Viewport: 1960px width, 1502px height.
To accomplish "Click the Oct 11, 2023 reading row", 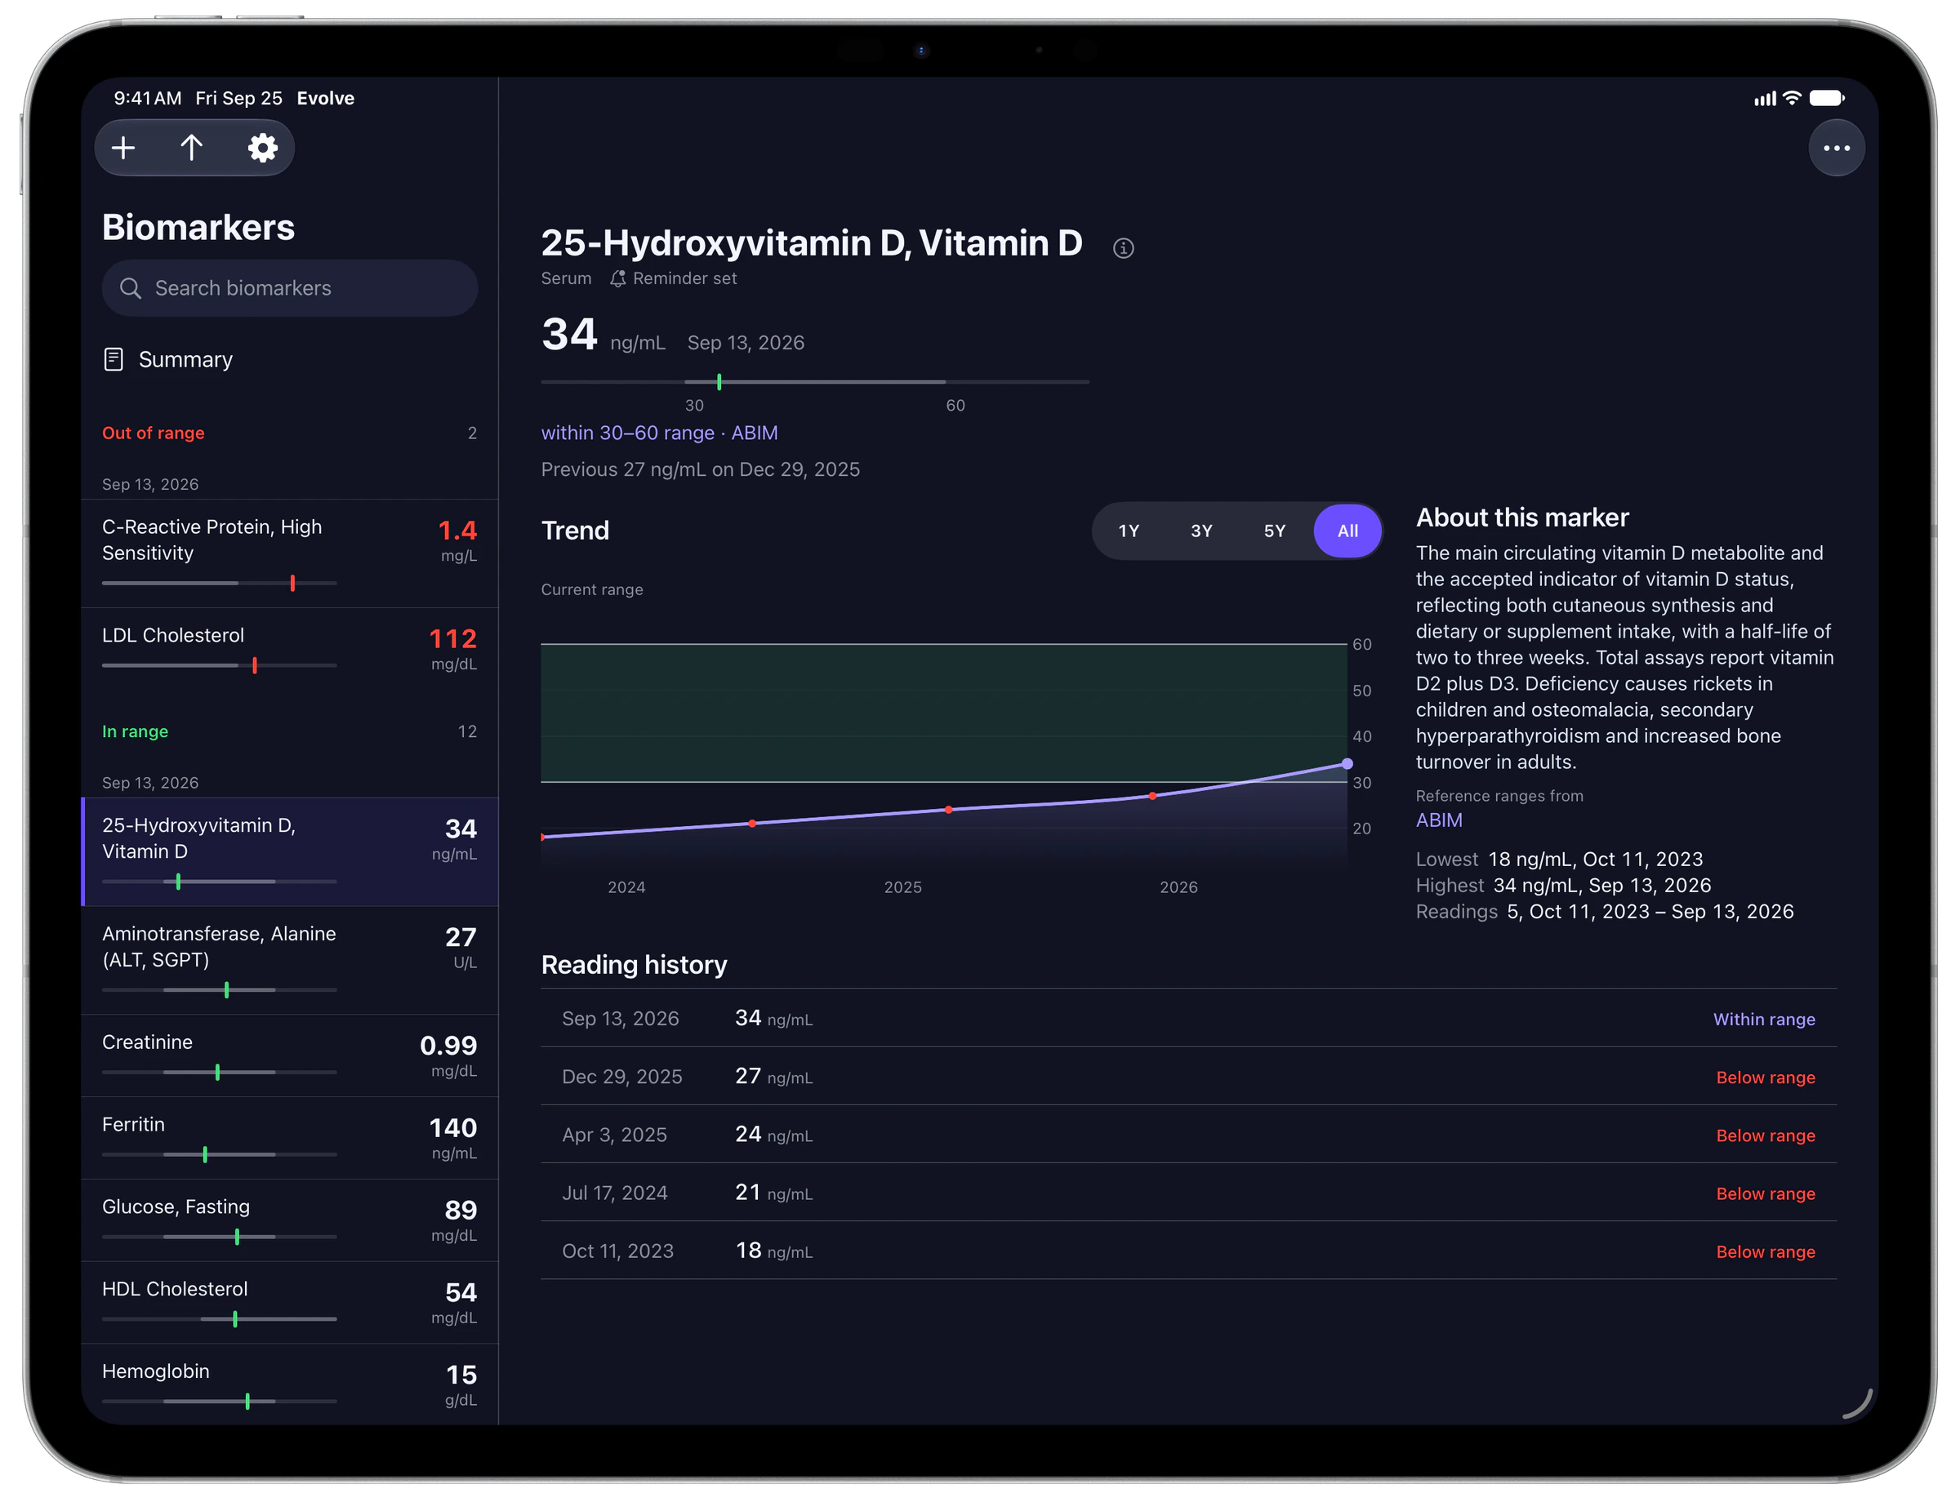I will pyautogui.click(x=1188, y=1251).
